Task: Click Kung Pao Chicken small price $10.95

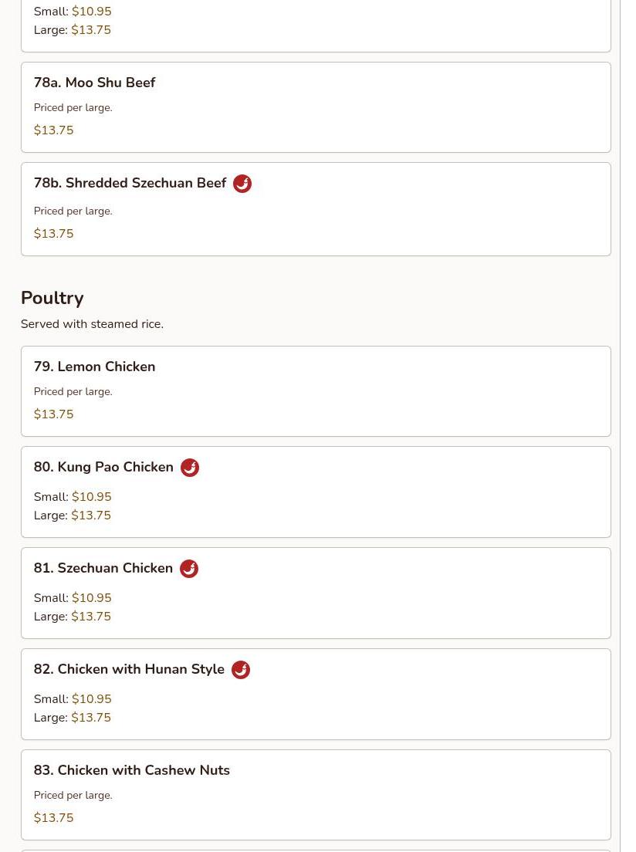Action: [92, 497]
